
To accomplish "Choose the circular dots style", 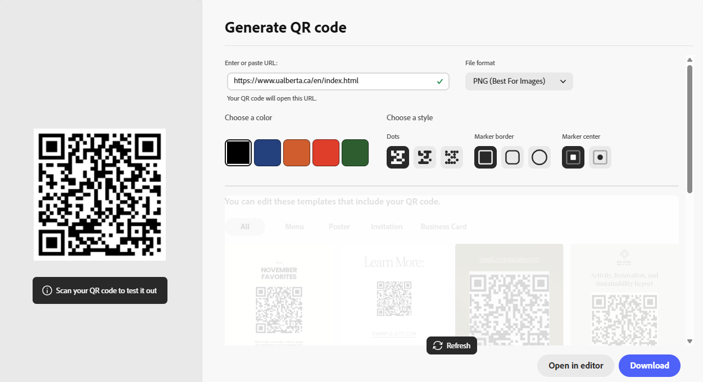I will [452, 157].
